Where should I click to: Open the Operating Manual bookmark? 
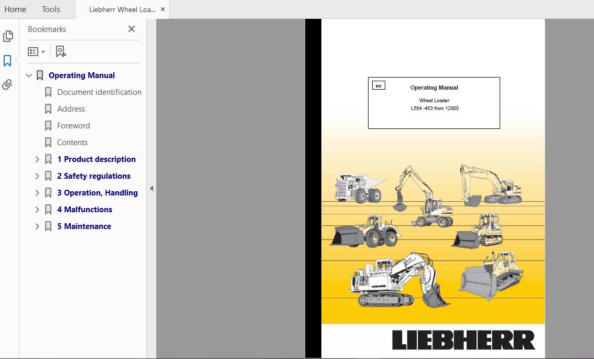click(82, 75)
